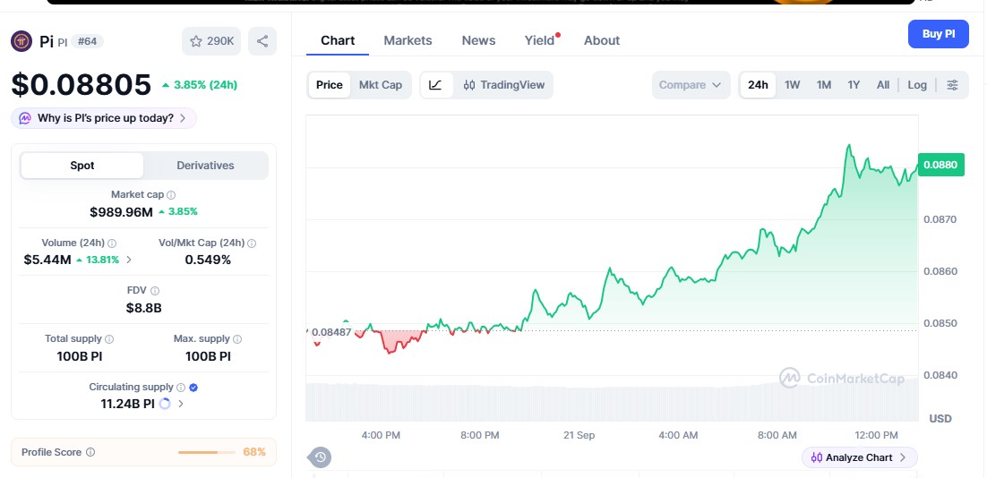Open the Markets tab
This screenshot has height=478, width=987.
[408, 40]
